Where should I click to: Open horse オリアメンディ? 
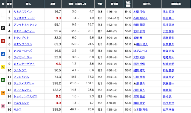(x=23, y=90)
